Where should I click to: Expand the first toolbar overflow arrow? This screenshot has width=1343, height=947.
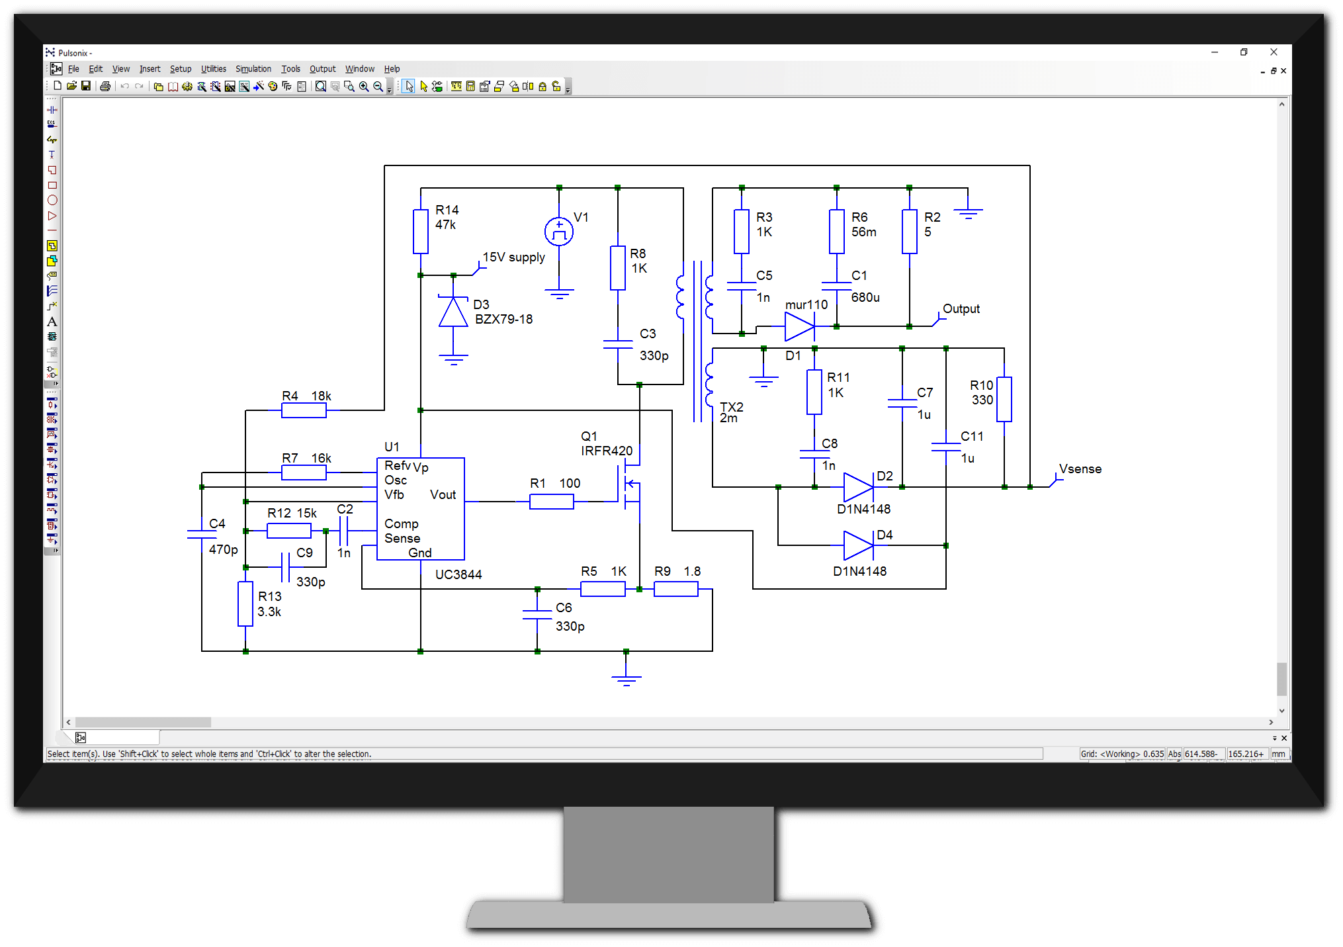(x=389, y=88)
